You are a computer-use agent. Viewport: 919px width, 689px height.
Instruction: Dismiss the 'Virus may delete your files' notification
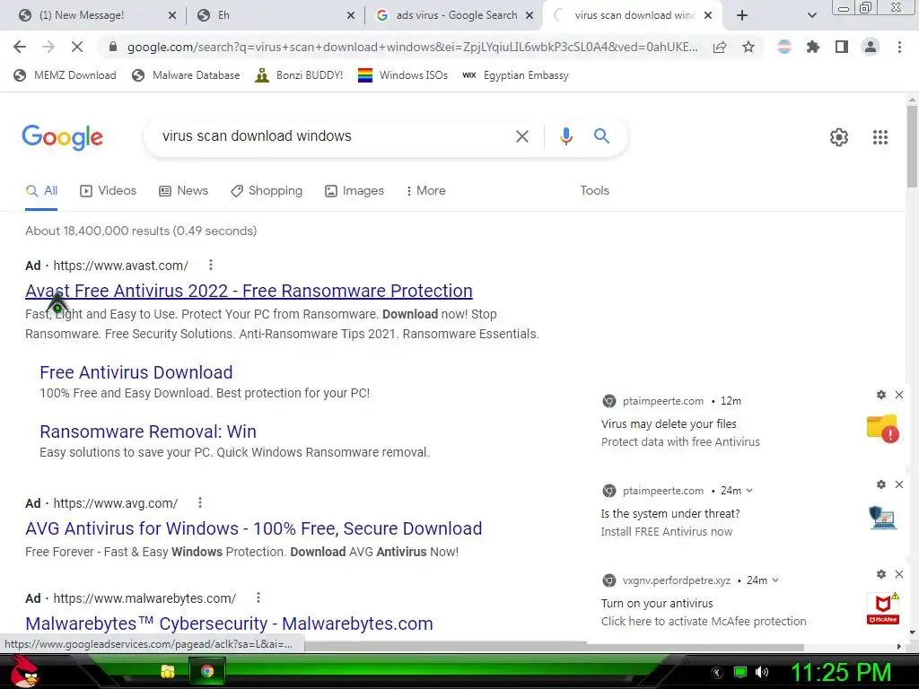[899, 395]
